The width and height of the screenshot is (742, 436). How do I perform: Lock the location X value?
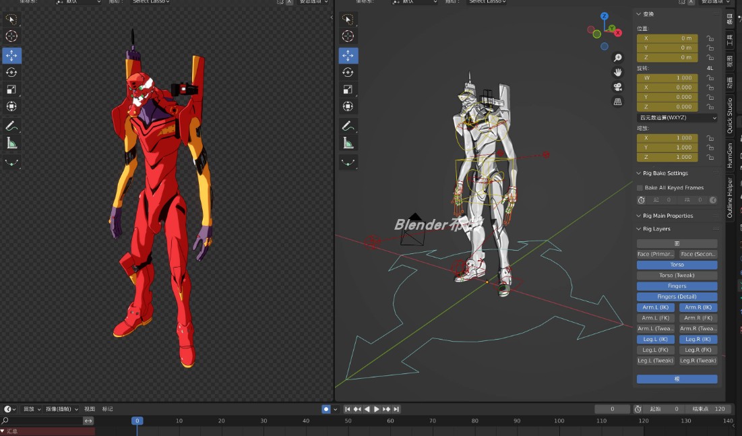(x=710, y=38)
